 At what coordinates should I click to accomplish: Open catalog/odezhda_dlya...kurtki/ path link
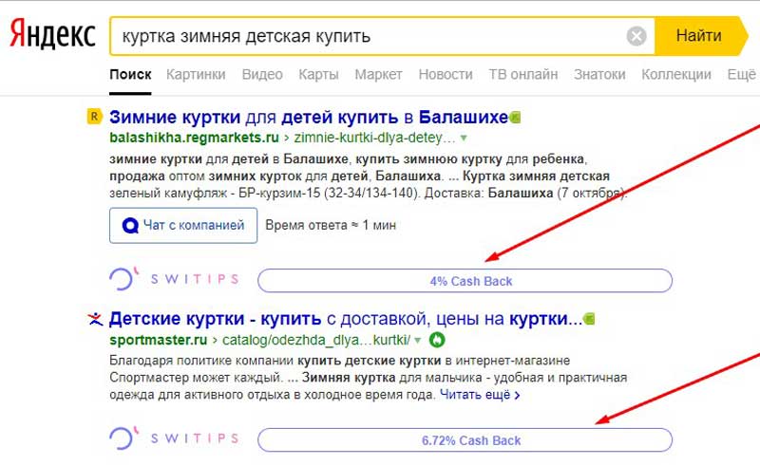click(x=316, y=340)
